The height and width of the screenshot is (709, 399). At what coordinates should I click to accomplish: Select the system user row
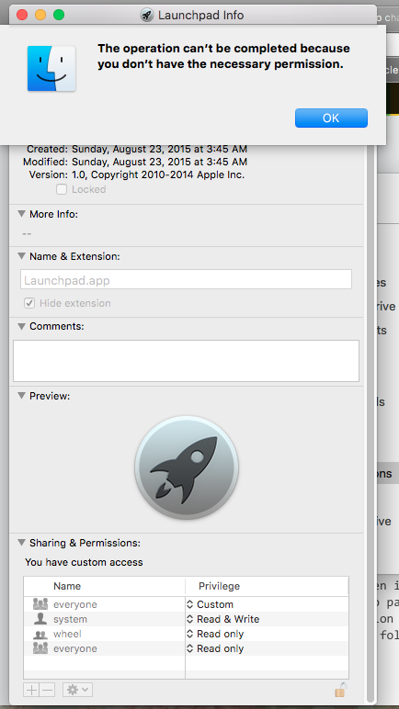pos(186,619)
